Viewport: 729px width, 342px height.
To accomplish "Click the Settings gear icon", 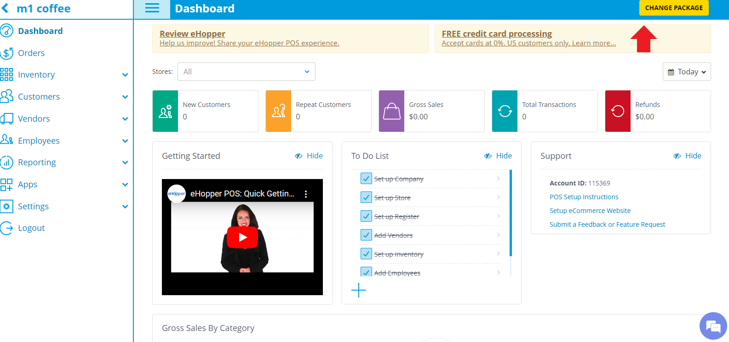I will [7, 206].
